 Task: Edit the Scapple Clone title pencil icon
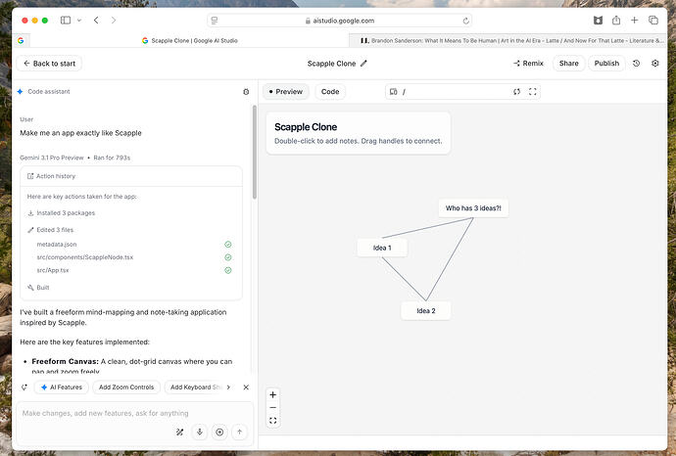coord(363,64)
